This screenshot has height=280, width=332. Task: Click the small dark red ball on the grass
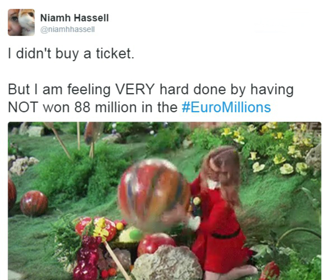click(34, 203)
